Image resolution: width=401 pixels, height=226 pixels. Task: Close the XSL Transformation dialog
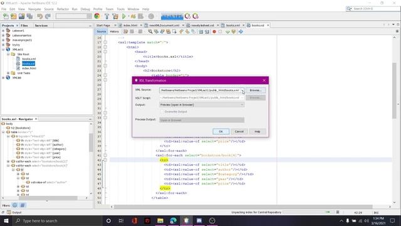(264, 80)
